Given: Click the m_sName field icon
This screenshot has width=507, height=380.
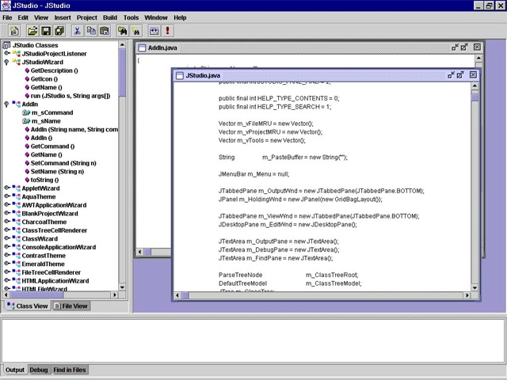Looking at the screenshot, I should point(26,121).
